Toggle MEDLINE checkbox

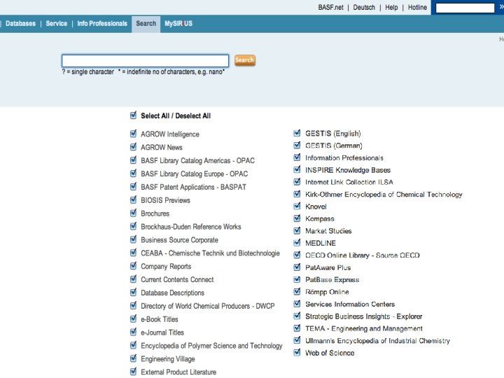[297, 243]
